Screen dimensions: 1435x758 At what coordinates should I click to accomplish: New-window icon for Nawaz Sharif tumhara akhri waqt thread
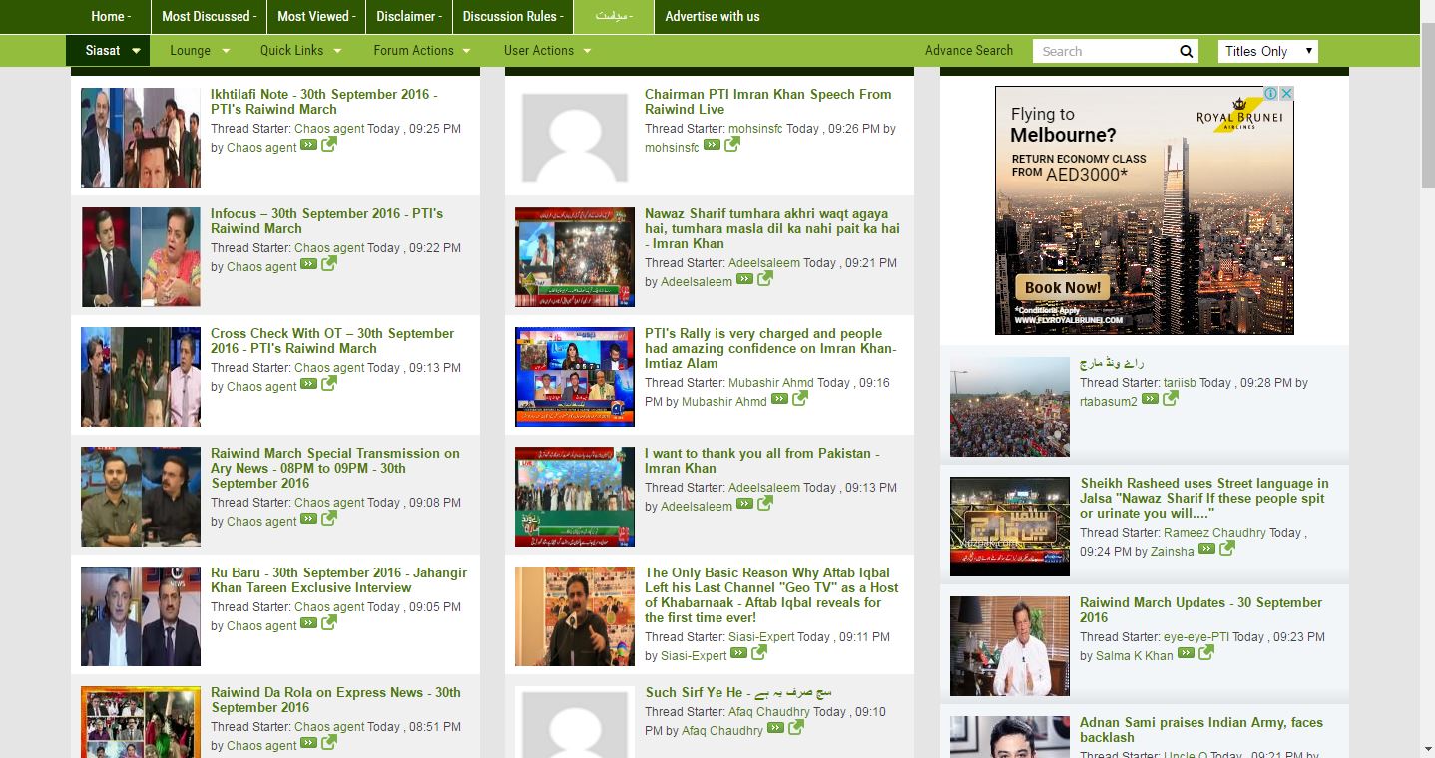pyautogui.click(x=764, y=278)
